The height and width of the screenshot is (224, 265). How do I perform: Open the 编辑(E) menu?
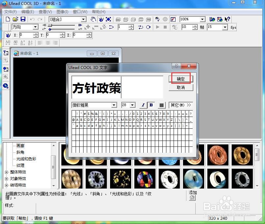point(28,11)
